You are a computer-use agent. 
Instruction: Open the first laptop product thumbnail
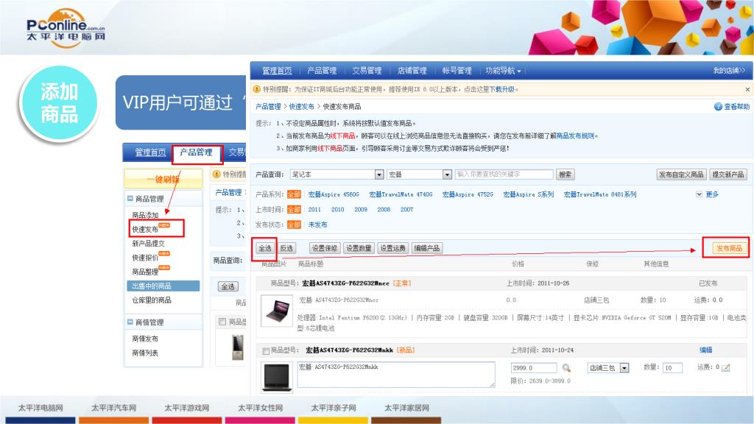point(277,310)
